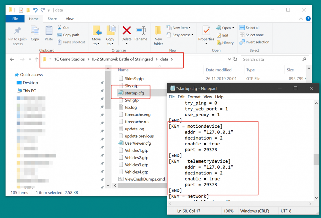
Task: Click the Copy ribbon icon
Action: coord(35,31)
